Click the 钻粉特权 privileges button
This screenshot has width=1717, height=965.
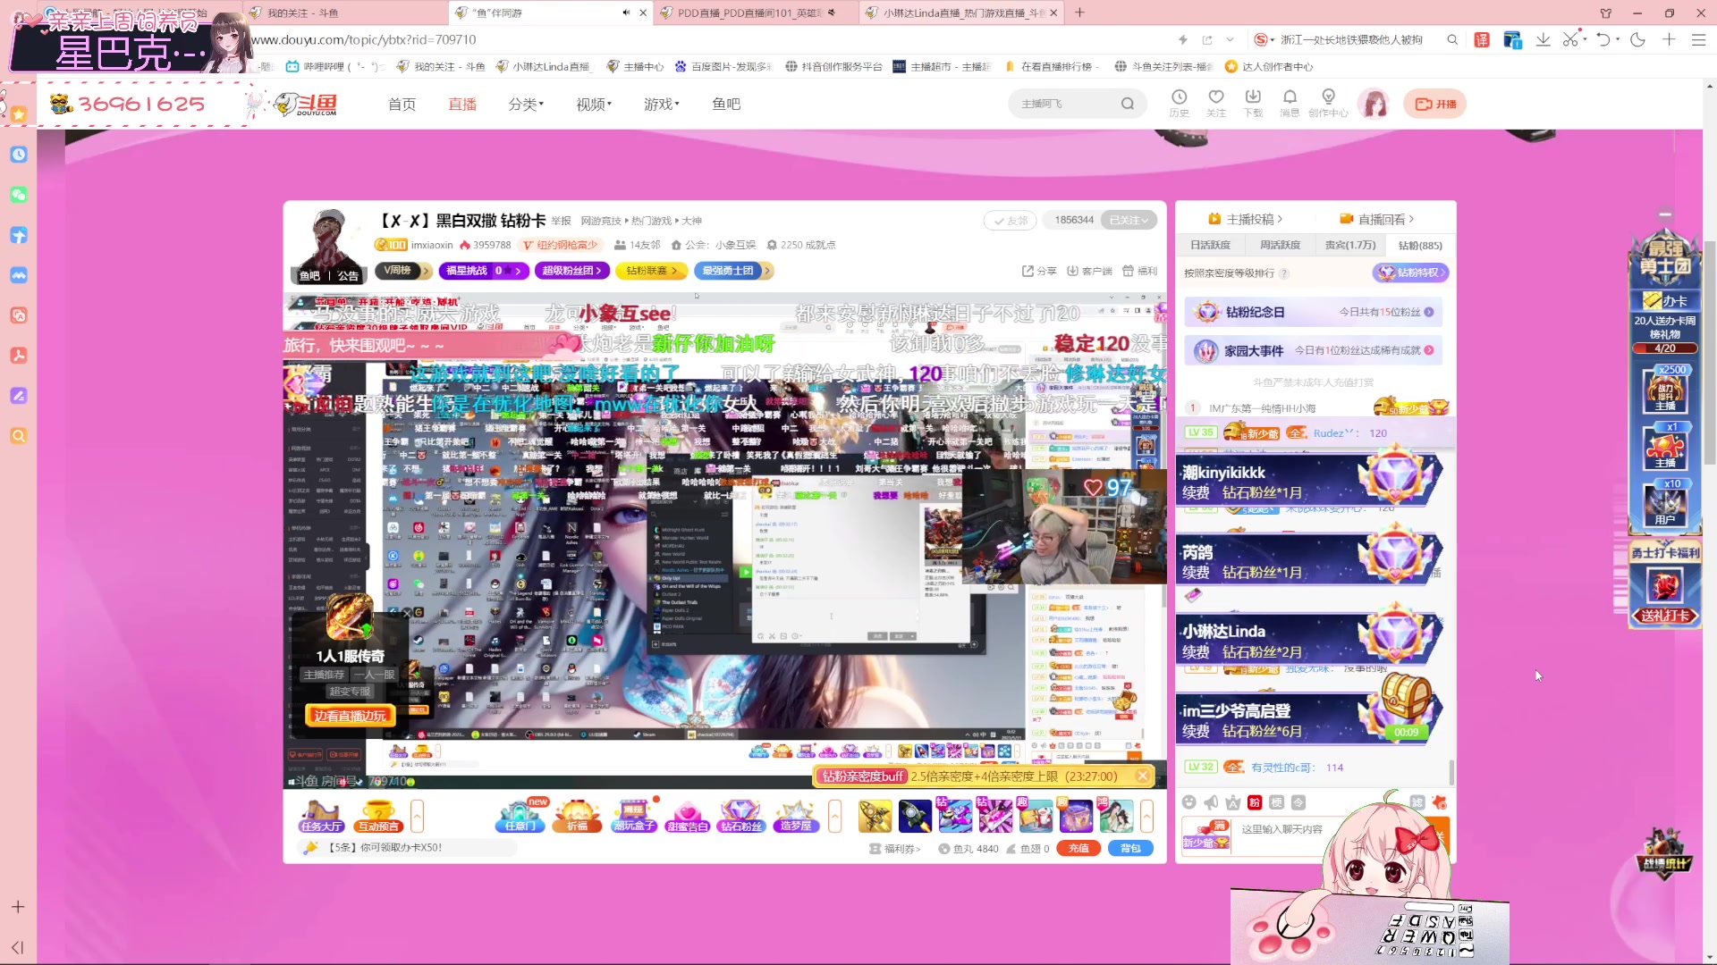1410,273
